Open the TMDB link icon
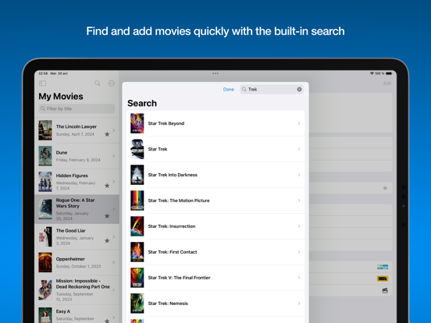Image resolution: width=431 pixels, height=323 pixels. pyautogui.click(x=383, y=267)
